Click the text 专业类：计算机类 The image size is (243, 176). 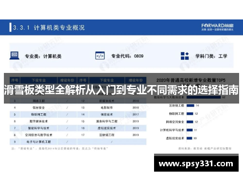click(x=43, y=56)
